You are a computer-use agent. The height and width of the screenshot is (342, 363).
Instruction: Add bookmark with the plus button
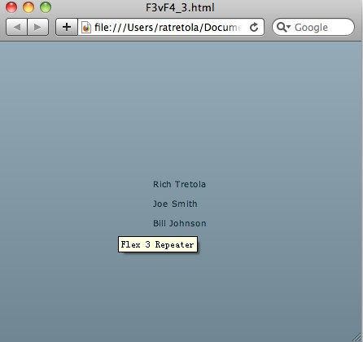tap(67, 27)
